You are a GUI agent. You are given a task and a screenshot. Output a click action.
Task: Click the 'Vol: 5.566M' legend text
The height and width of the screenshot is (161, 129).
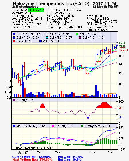coord(51,41)
